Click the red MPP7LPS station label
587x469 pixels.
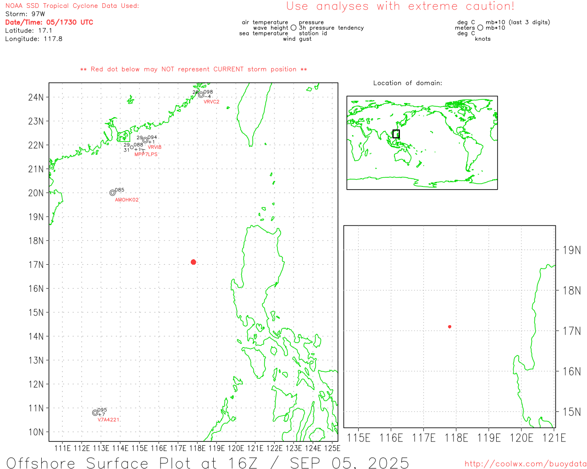(146, 154)
